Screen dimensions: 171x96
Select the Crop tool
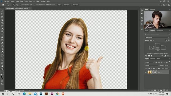tap(2, 23)
